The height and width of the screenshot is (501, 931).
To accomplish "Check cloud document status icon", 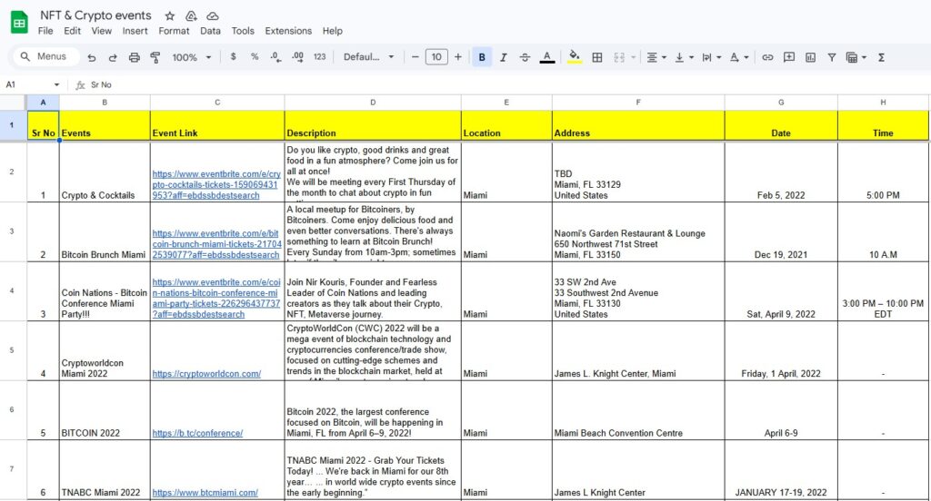I will tap(213, 16).
